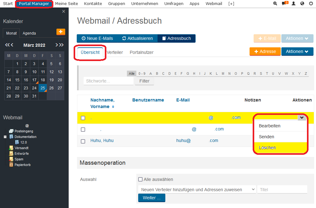Open the chat messages icon with badge

point(284,4)
